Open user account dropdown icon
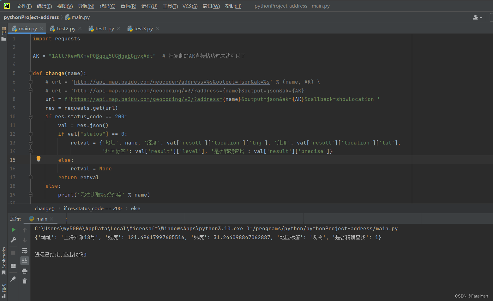Screen dimensions: 493x301 click(x=478, y=17)
